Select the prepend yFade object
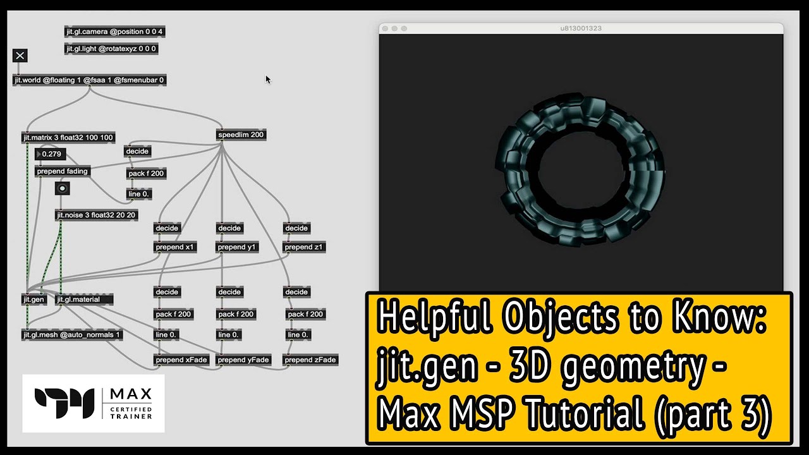809x455 pixels. [244, 360]
